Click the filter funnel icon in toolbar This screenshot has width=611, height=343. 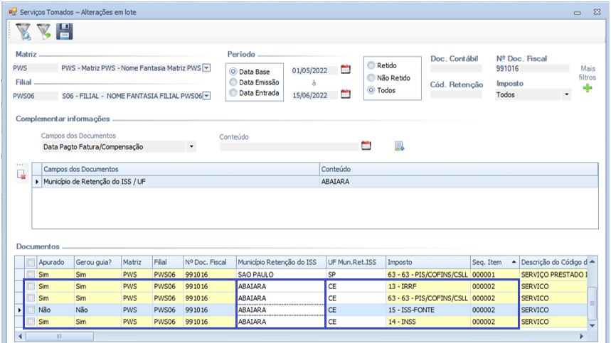click(x=24, y=31)
